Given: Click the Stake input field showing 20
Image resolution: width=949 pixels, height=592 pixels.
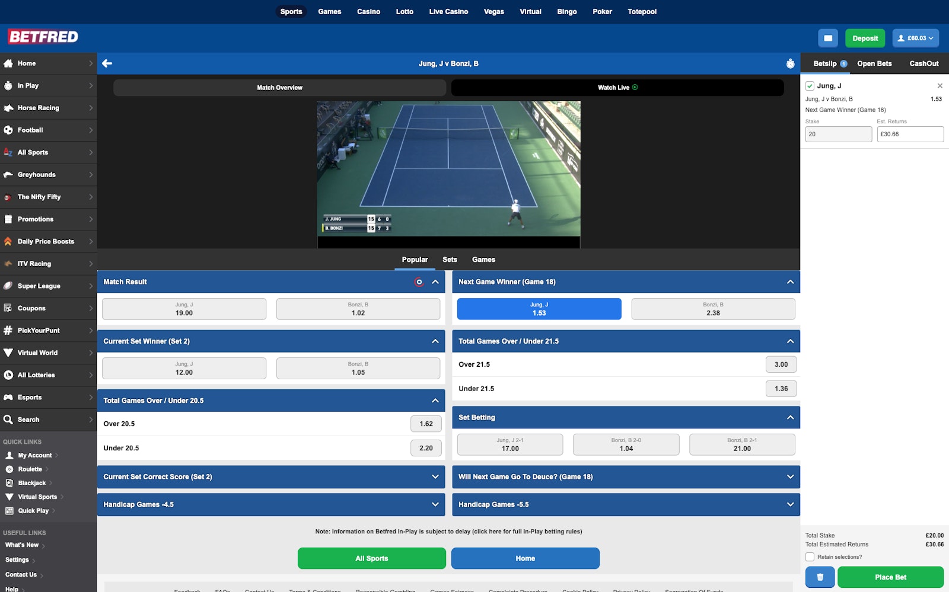Looking at the screenshot, I should [x=838, y=134].
